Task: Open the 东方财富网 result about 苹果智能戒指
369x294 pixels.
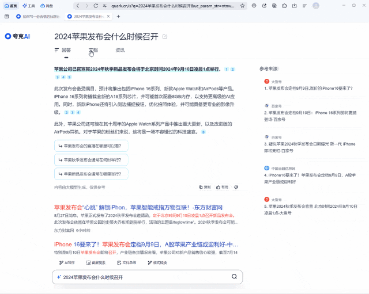Action: coord(138,208)
